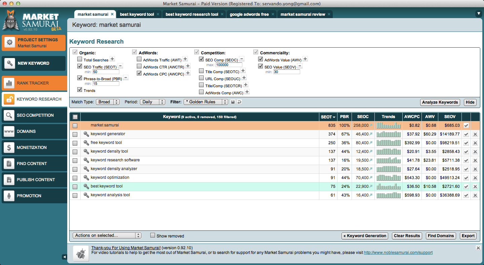Viewport: 484px width, 265px height.
Task: Open noblesamurai.com support link
Action: click(x=398, y=253)
